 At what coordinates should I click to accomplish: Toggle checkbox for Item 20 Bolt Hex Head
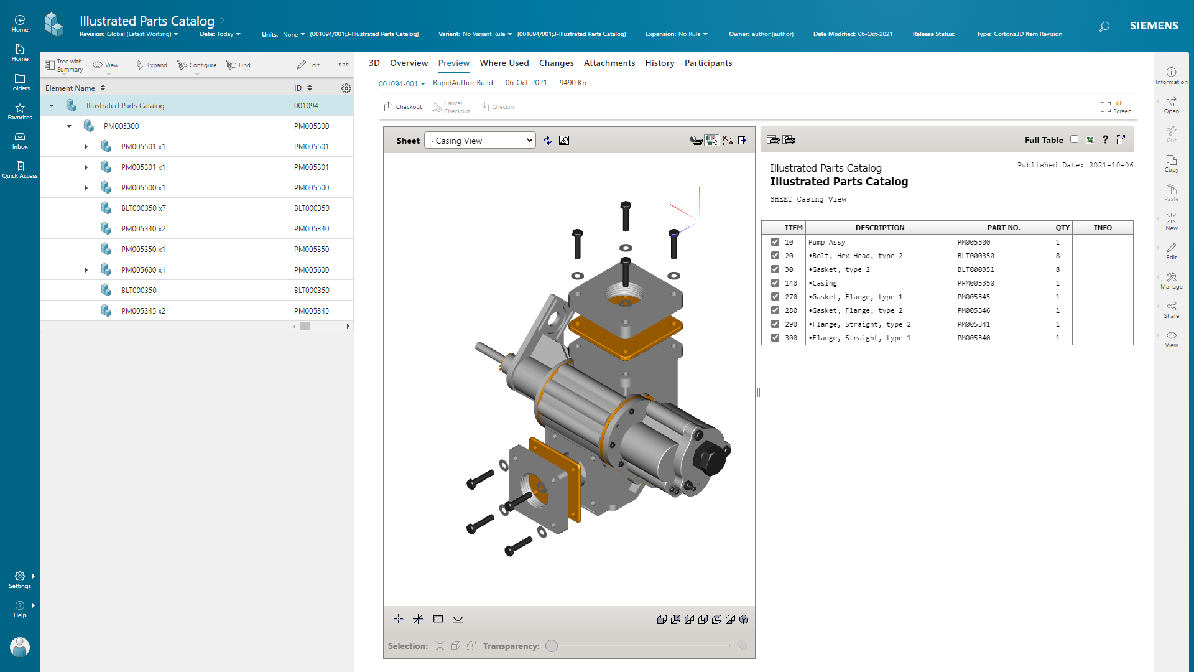click(775, 255)
